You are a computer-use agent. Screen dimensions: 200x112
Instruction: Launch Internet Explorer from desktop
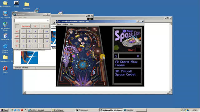point(5,49)
